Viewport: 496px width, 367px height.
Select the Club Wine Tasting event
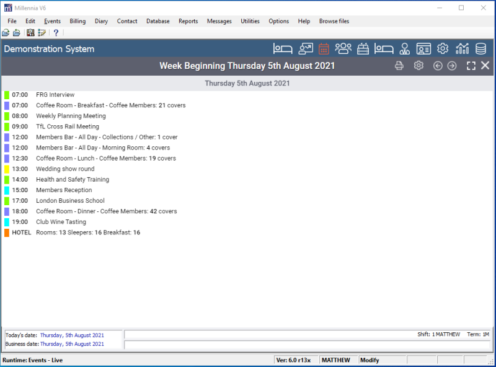[x=61, y=222]
